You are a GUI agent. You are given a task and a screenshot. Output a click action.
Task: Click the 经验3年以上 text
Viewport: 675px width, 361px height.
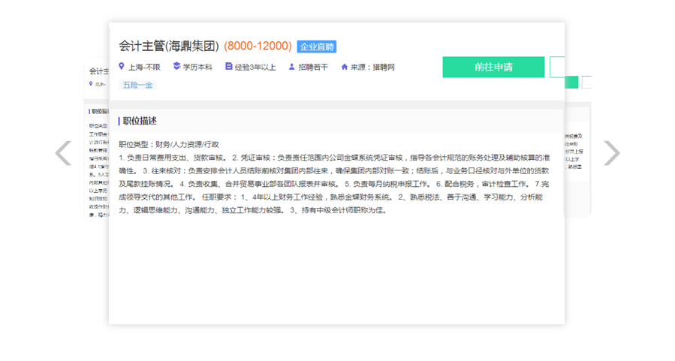pos(255,67)
